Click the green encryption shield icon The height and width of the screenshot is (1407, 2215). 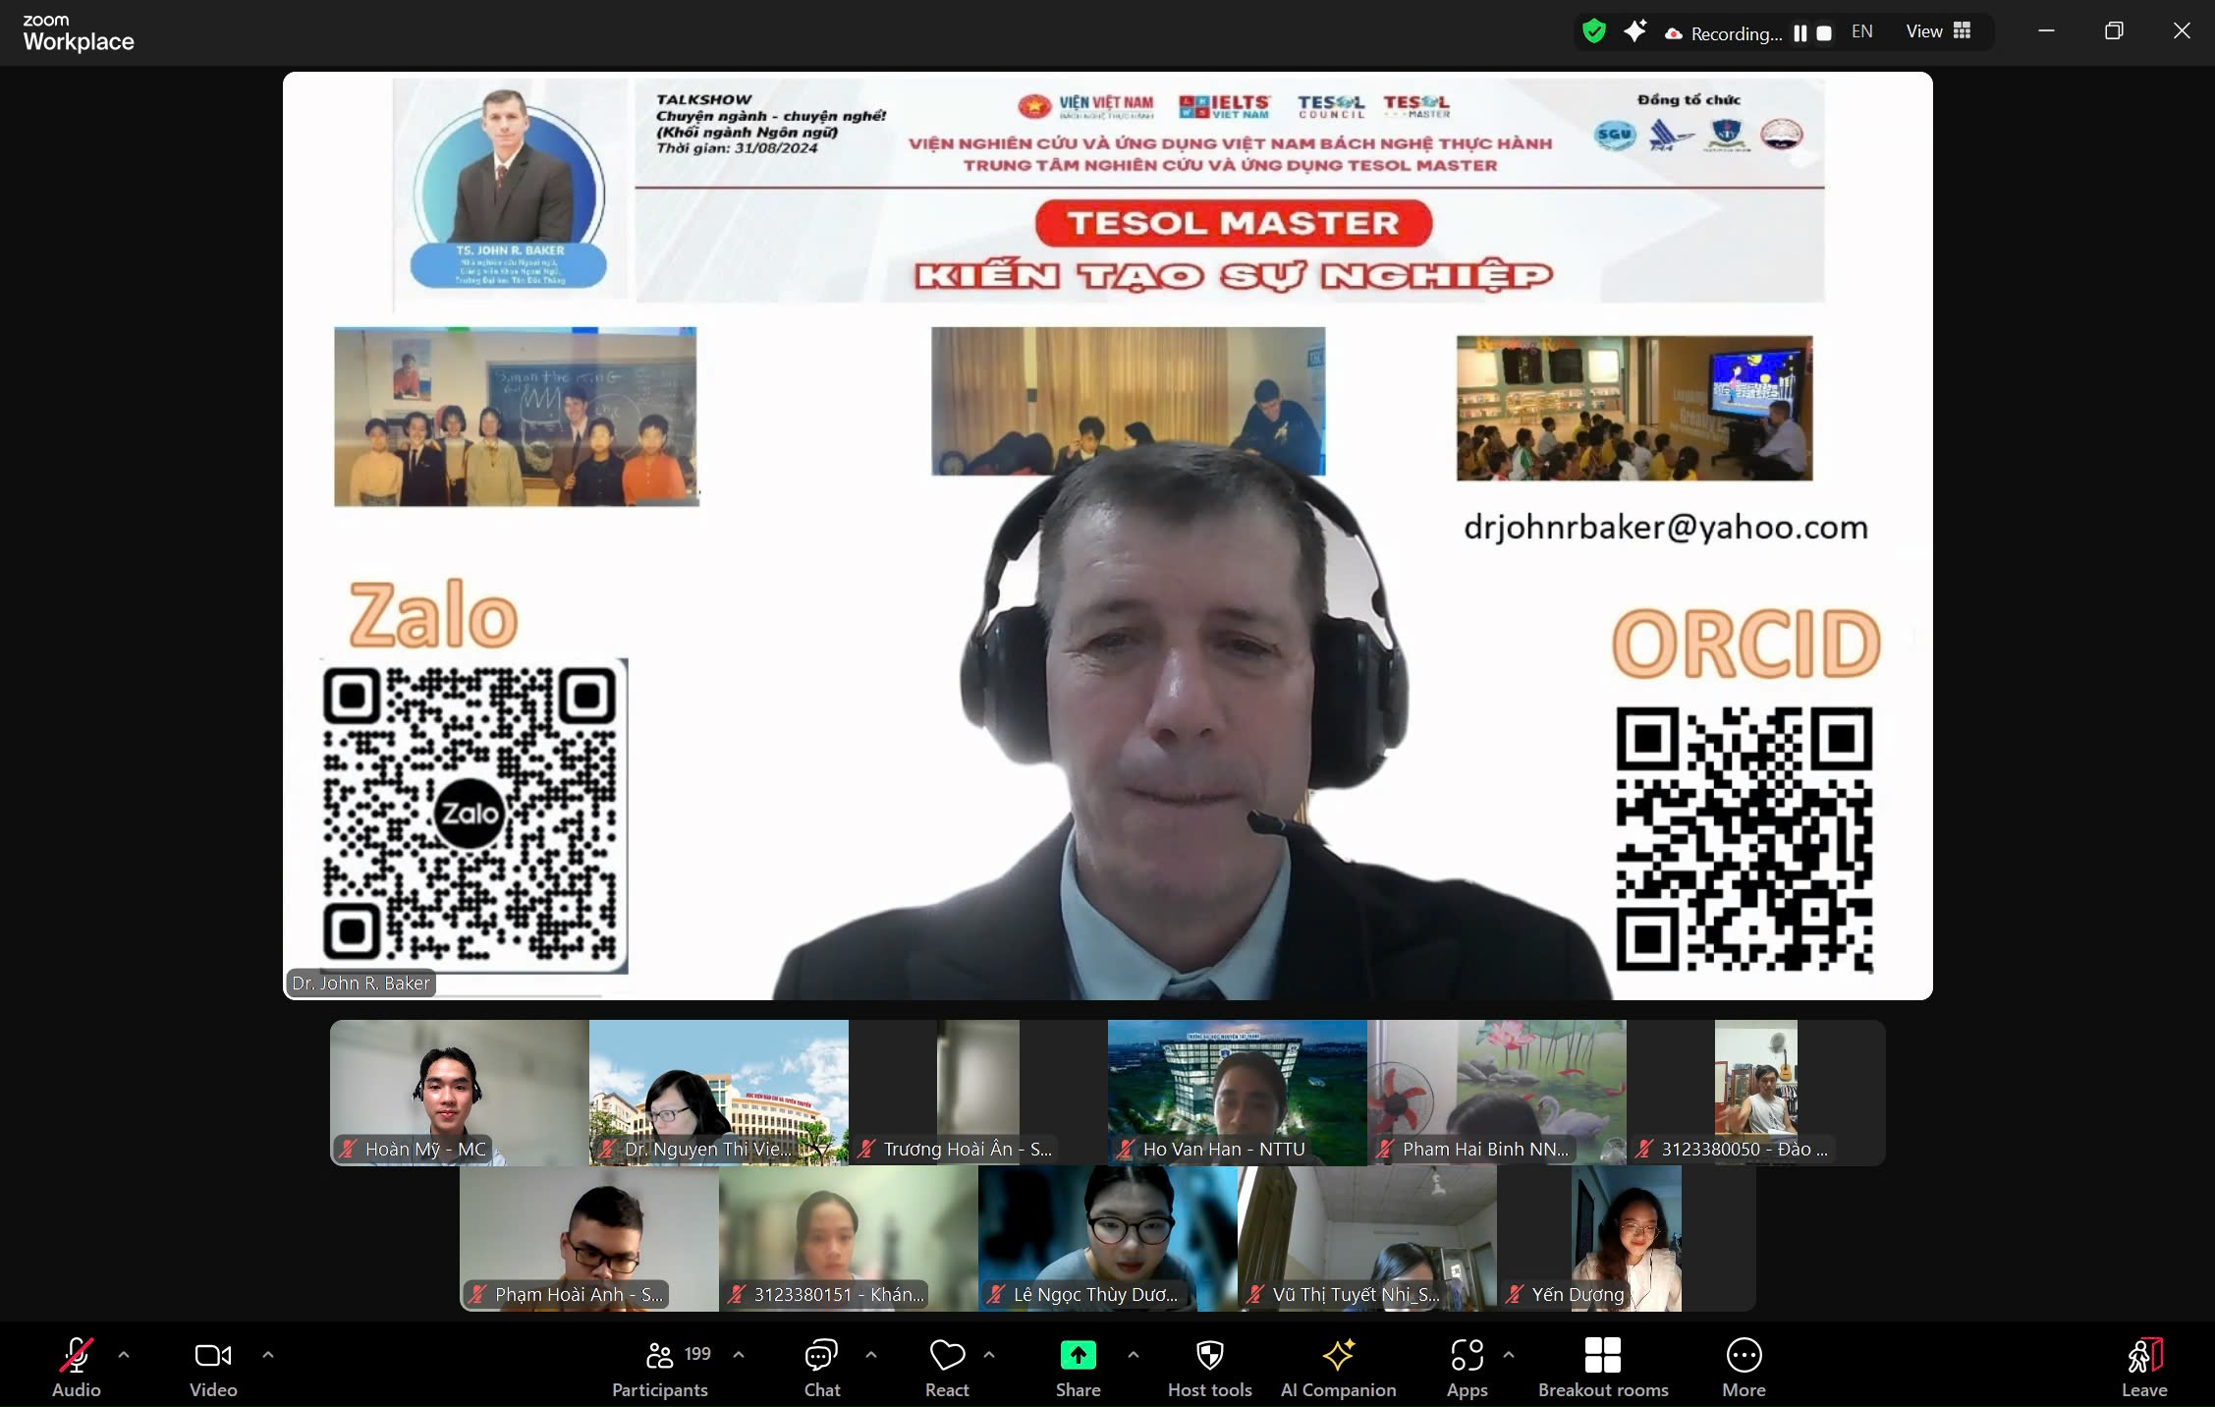point(1594,32)
